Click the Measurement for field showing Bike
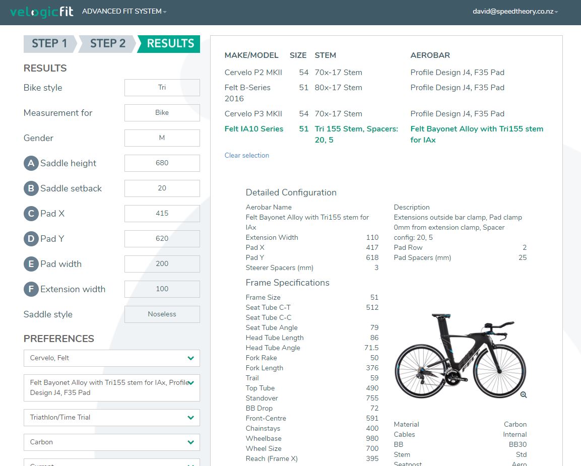581x466 pixels. click(x=162, y=113)
